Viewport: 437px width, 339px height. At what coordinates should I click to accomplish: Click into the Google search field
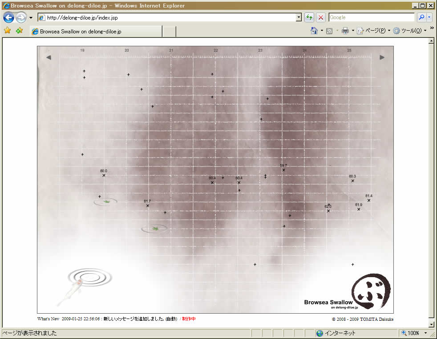(371, 18)
